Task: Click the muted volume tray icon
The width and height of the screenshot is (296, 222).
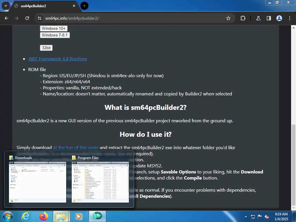Action: click(267, 217)
